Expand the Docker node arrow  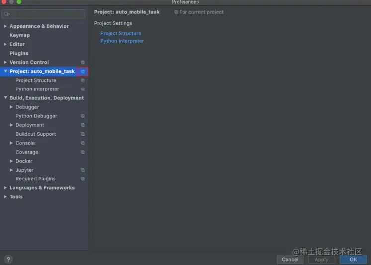(11, 161)
